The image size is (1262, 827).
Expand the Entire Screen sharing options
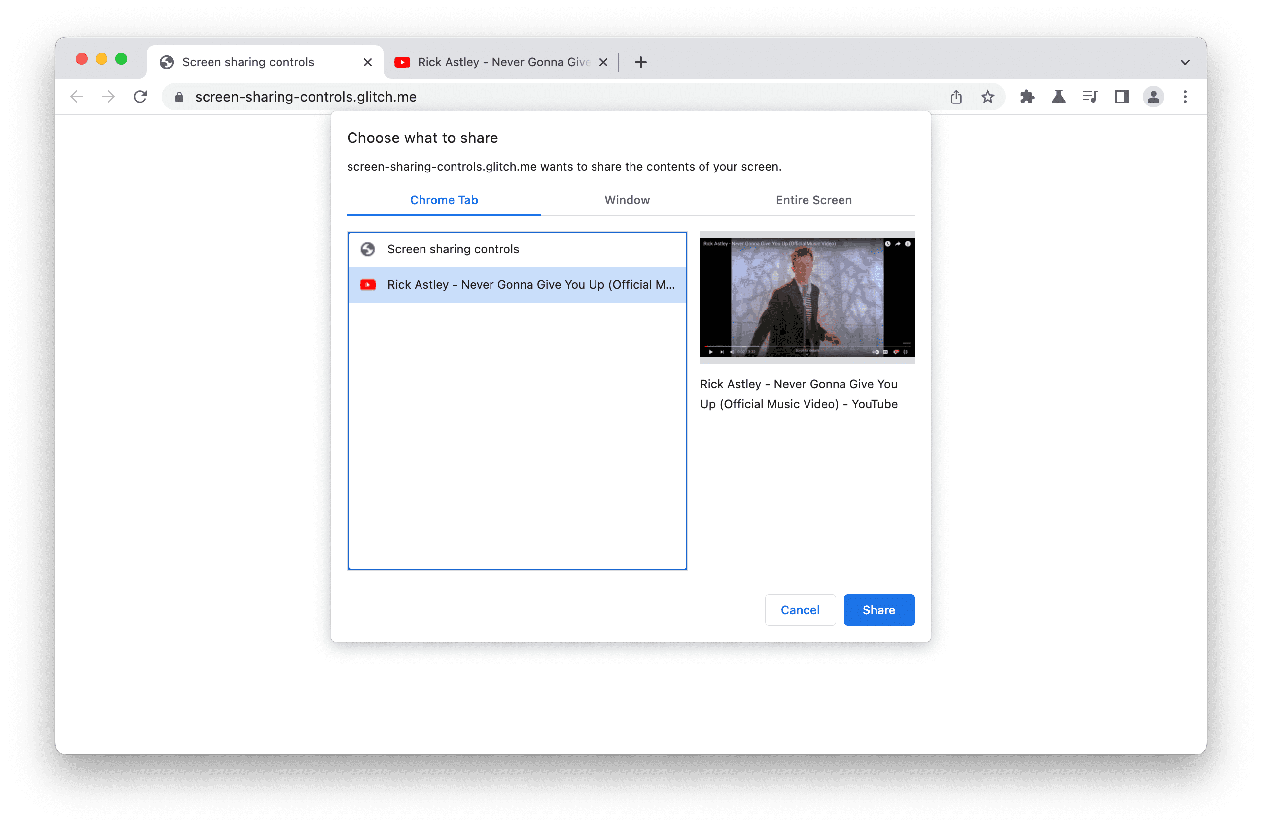click(x=812, y=200)
